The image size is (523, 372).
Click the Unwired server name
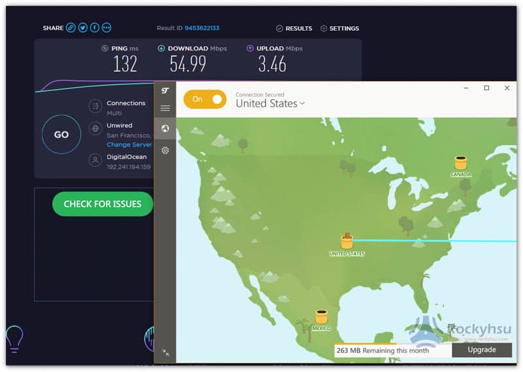coord(120,126)
